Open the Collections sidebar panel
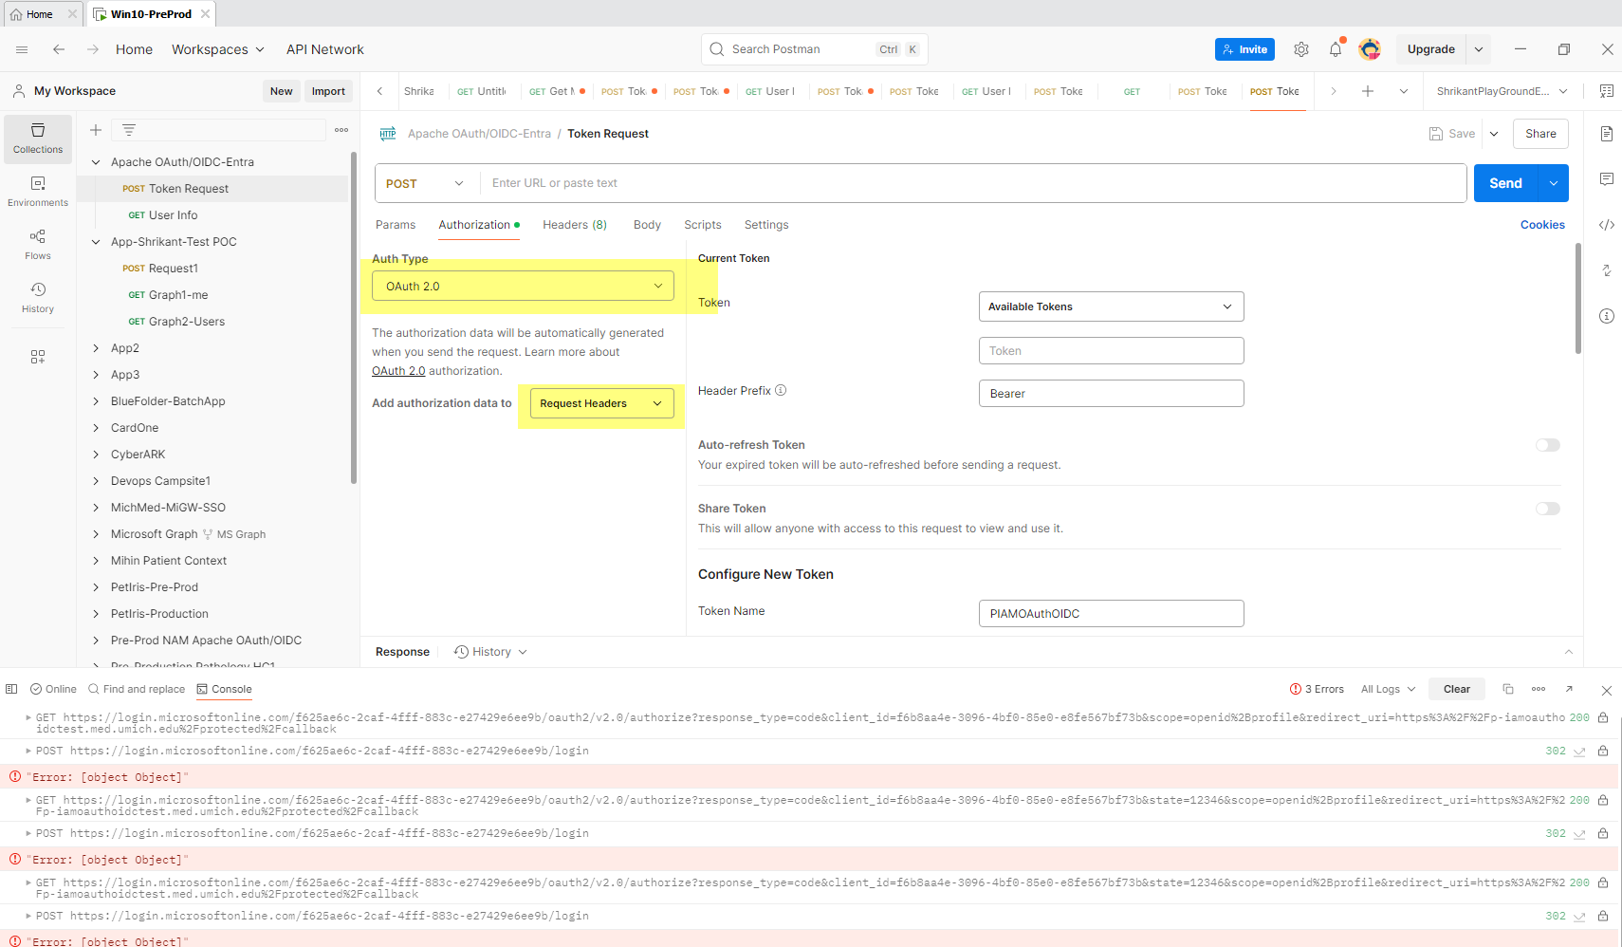Screen dimensions: 1622x947 point(38,139)
